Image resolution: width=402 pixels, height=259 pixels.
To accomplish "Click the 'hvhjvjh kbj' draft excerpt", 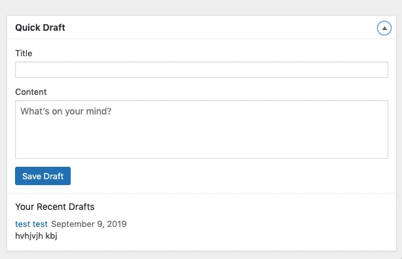I will click(36, 235).
